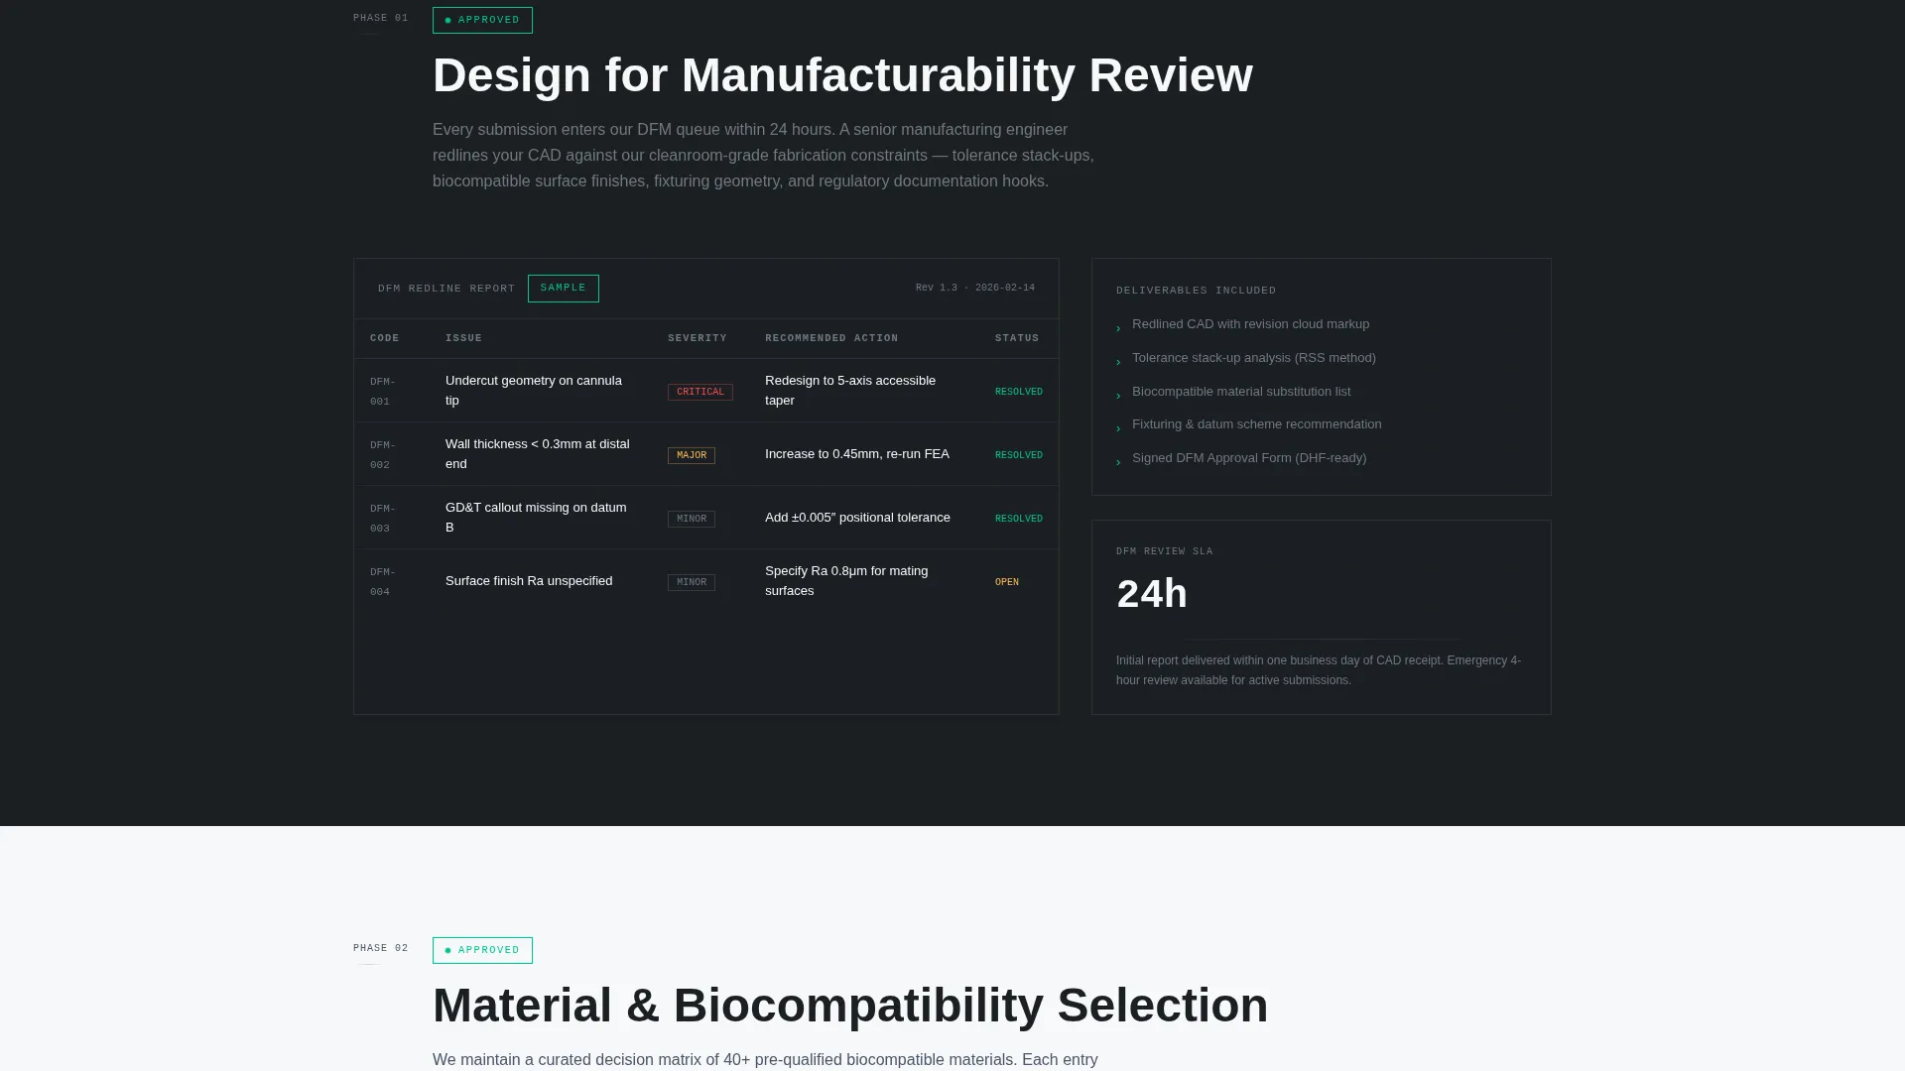Image resolution: width=1905 pixels, height=1071 pixels.
Task: Click the MAJOR severity badge
Action: point(692,455)
